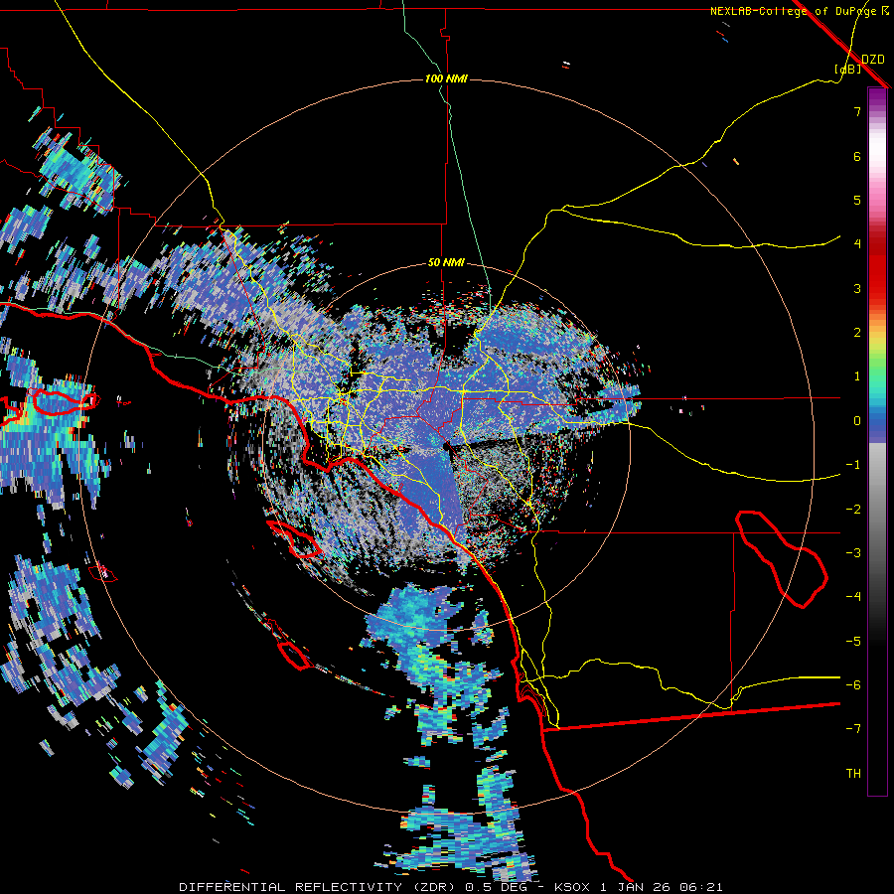Click the 0 value on color scale

[x=857, y=421]
